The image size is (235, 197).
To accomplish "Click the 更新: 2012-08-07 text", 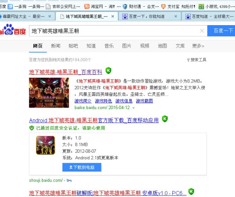I will 79,151.
